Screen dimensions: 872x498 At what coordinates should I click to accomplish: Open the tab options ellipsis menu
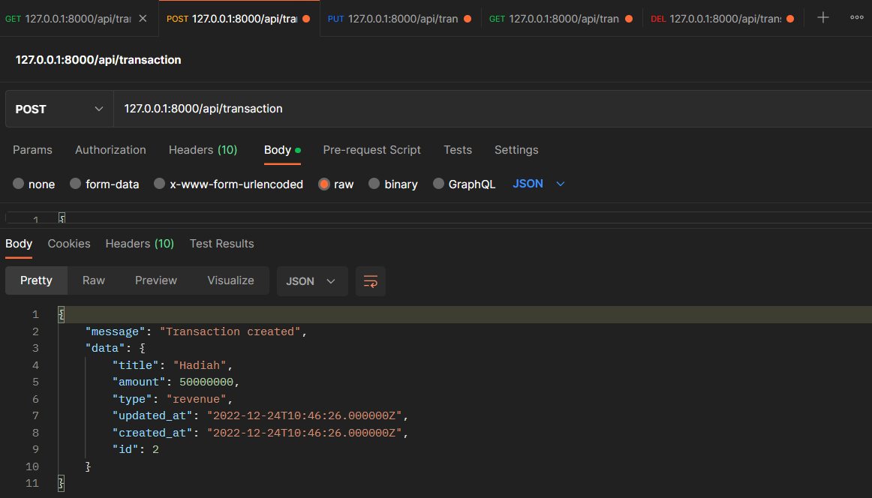(x=857, y=18)
